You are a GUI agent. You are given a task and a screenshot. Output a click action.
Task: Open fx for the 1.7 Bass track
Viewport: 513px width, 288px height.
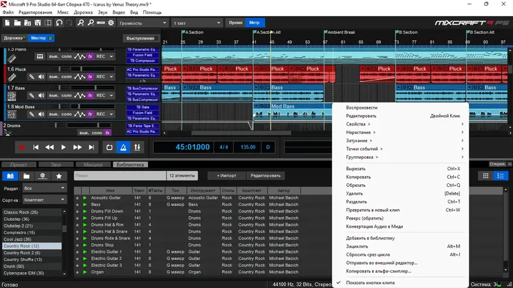coord(90,95)
